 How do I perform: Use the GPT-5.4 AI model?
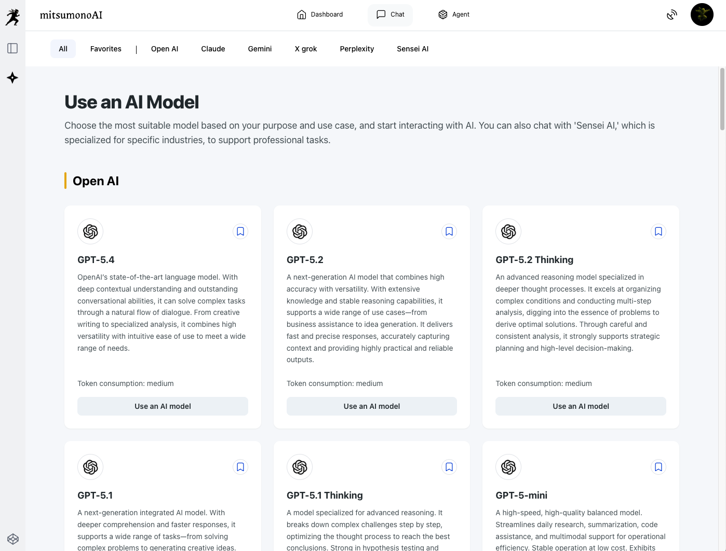tap(163, 406)
